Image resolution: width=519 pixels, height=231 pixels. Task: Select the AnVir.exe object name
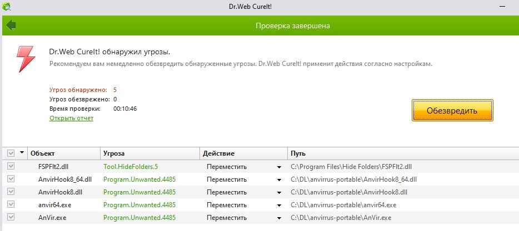tap(52, 218)
